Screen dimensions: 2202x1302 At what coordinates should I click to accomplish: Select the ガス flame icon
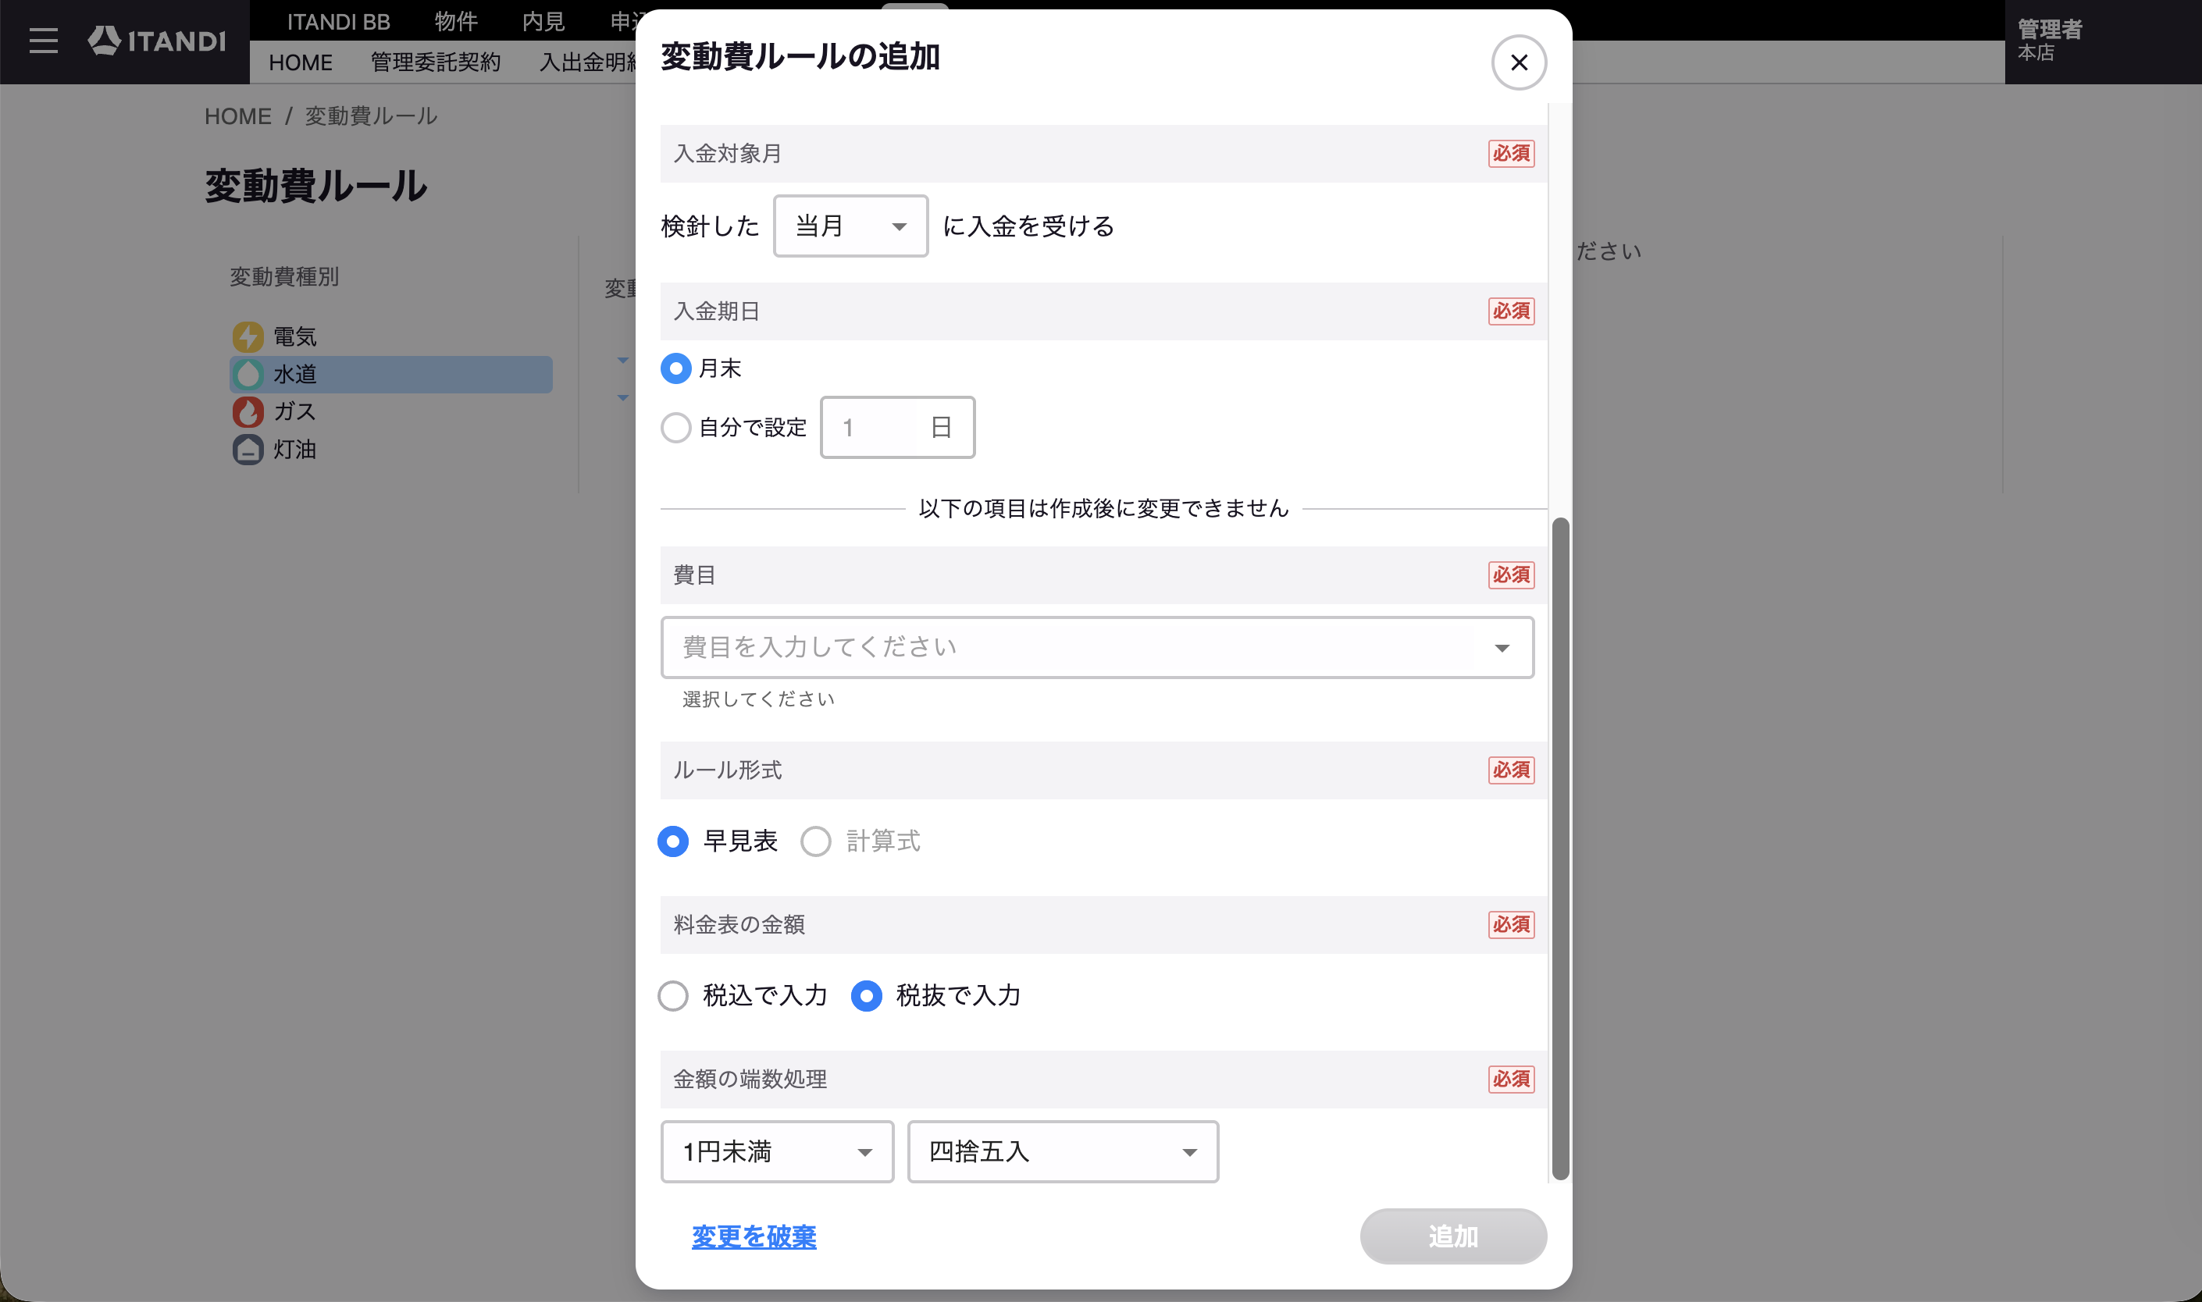coord(248,412)
